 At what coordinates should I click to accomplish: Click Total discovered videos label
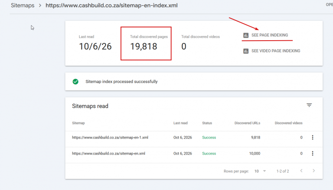[200, 37]
